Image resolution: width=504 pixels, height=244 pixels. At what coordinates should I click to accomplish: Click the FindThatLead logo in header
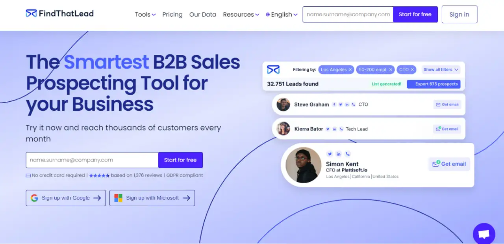(60, 13)
